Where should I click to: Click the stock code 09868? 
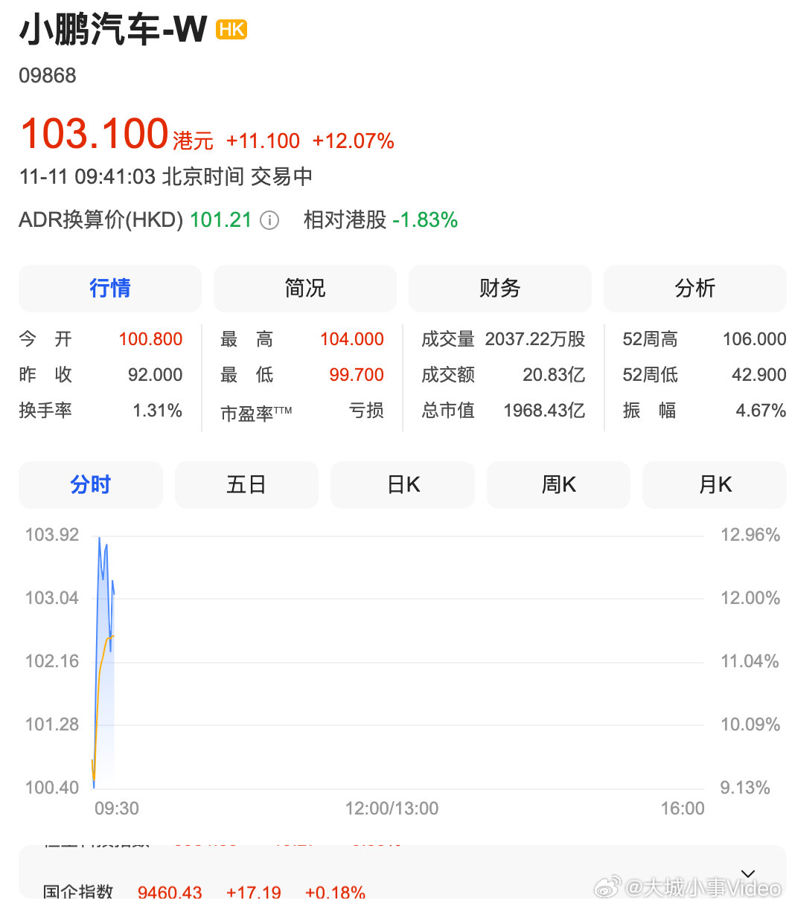click(x=48, y=75)
